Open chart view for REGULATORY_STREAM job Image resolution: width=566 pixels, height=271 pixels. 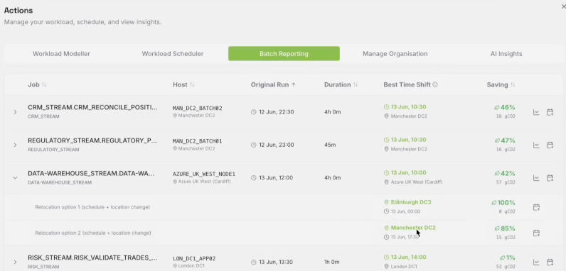[x=536, y=145]
